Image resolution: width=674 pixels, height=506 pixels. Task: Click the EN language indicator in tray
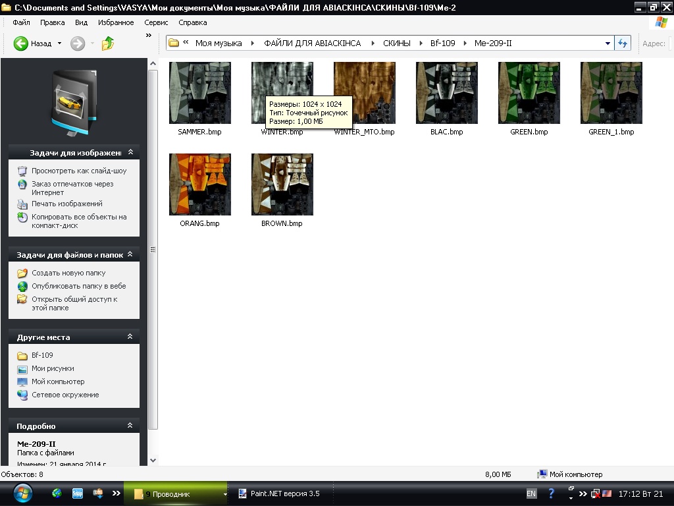pos(531,493)
